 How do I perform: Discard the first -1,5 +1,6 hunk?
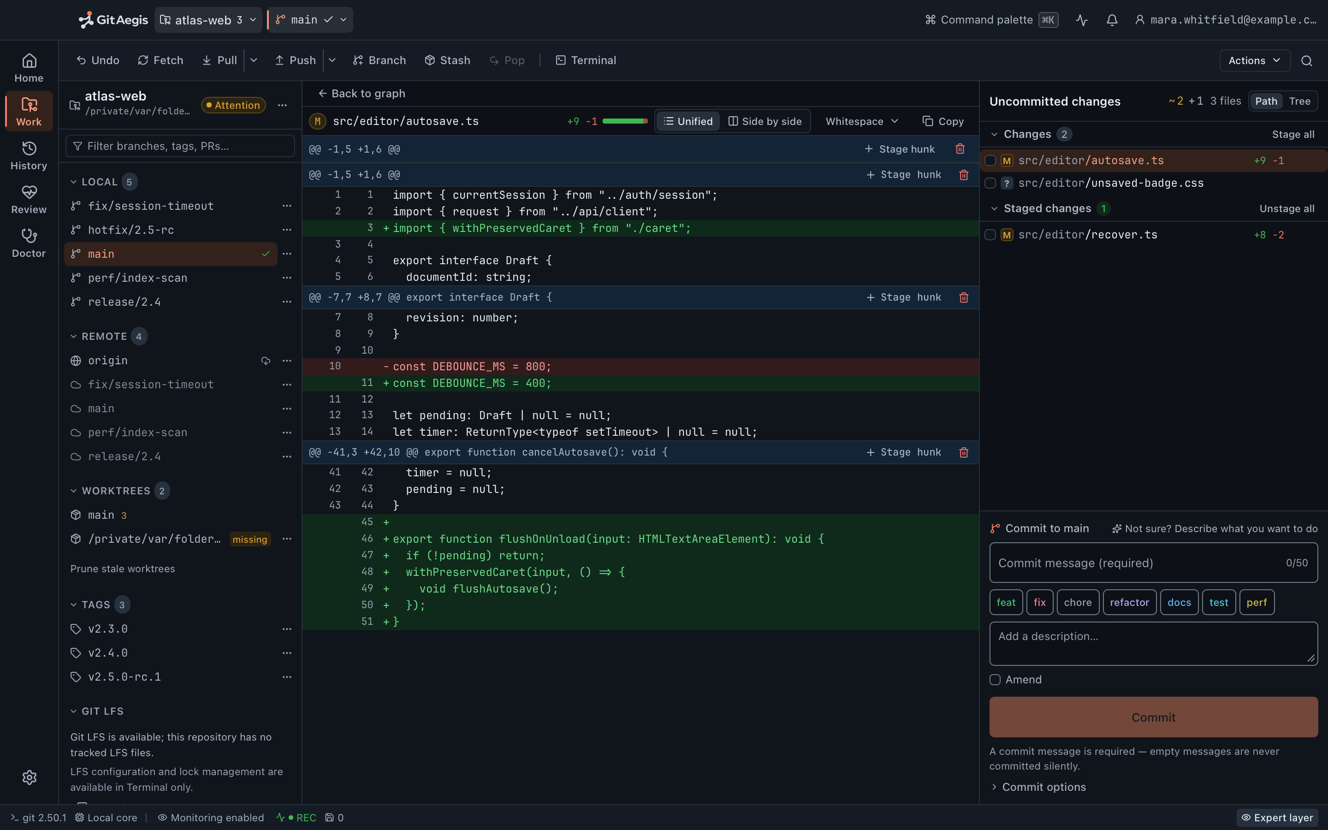point(960,149)
